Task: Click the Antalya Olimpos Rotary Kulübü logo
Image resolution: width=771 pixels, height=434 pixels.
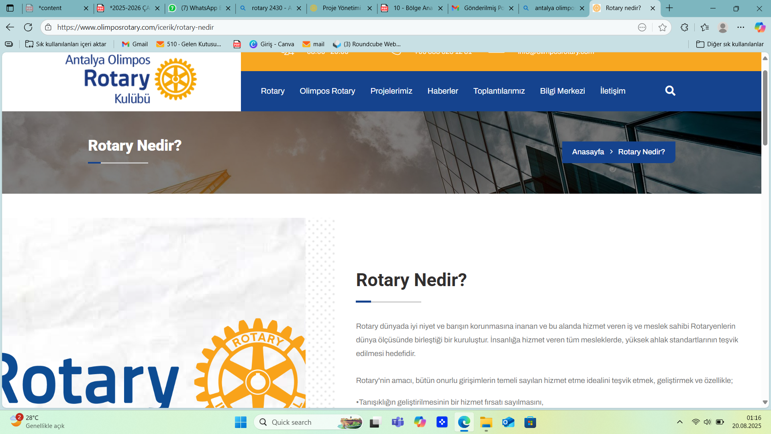Action: [x=131, y=79]
